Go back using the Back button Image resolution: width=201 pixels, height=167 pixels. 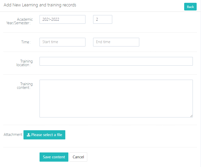[190, 7]
